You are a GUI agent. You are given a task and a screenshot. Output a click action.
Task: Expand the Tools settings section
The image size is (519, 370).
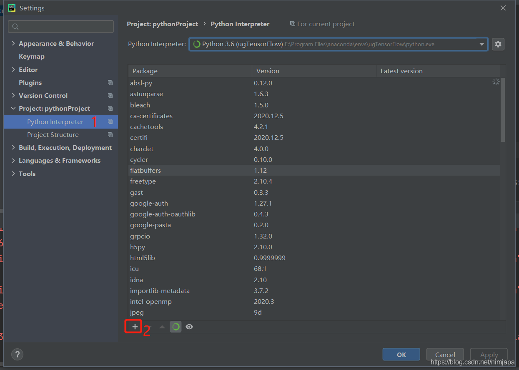point(13,174)
